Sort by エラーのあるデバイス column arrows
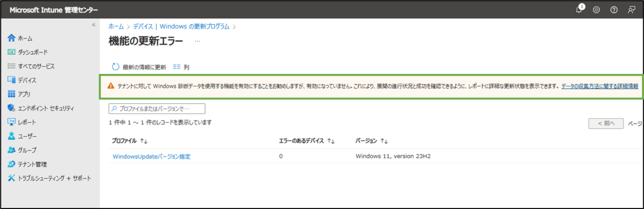 pyautogui.click(x=331, y=141)
